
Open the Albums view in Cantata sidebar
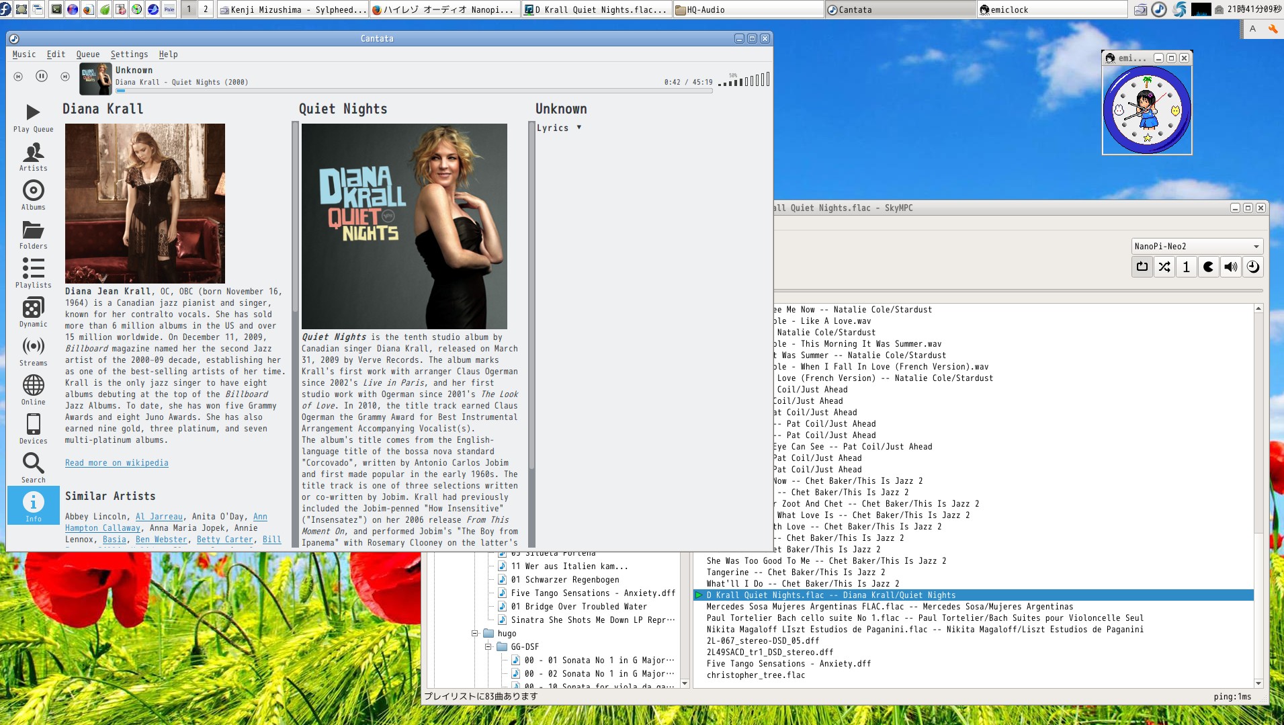tap(33, 196)
